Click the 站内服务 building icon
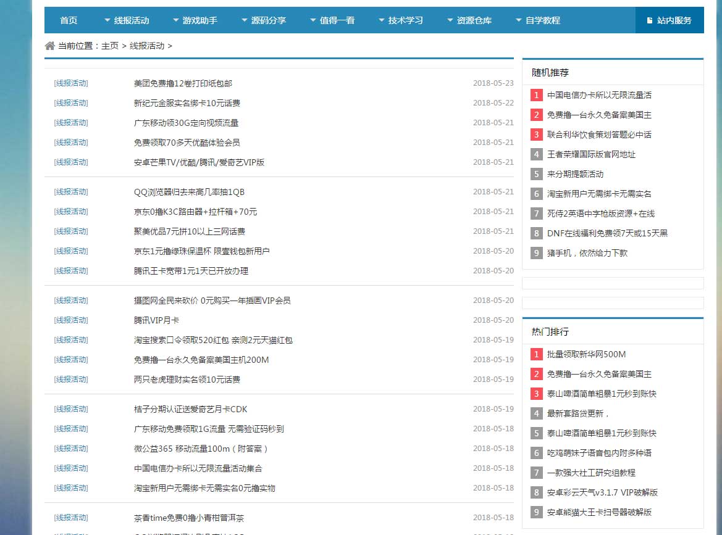This screenshot has width=722, height=535. (x=649, y=20)
